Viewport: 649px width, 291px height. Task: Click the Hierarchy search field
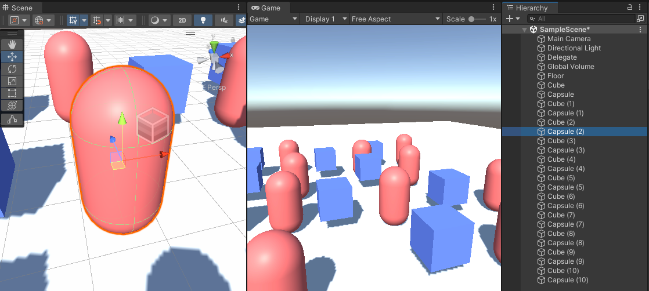tap(582, 19)
